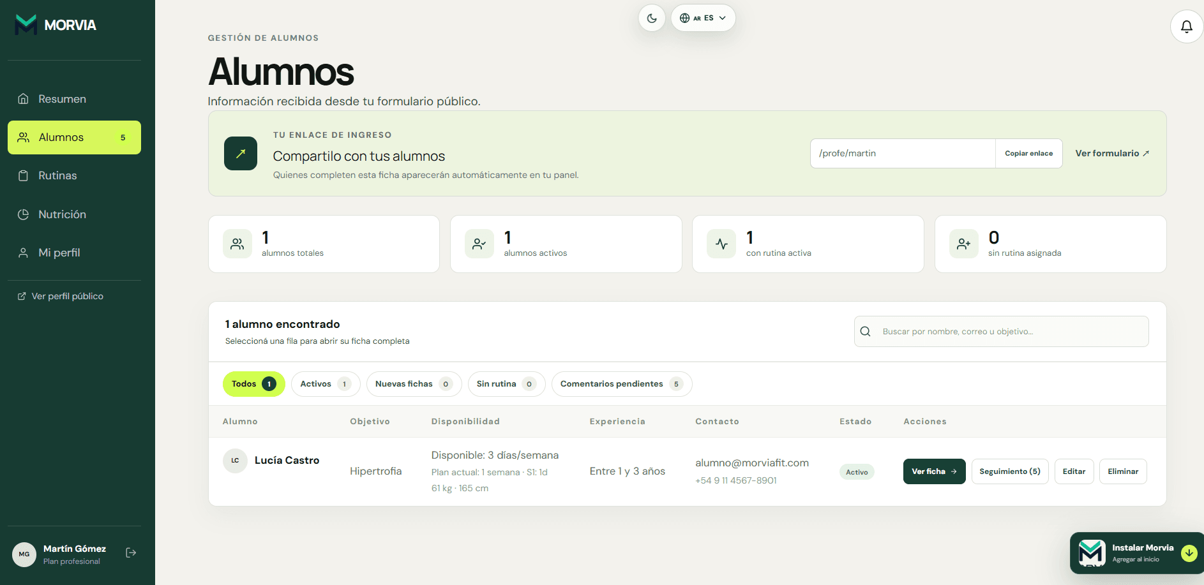
Task: Open Ver ficha for Lucía Castro
Action: 934,471
